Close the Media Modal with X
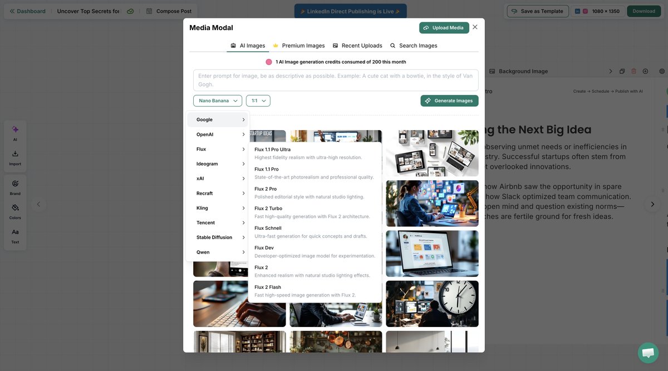Screen dimensions: 668x371 (x=475, y=27)
